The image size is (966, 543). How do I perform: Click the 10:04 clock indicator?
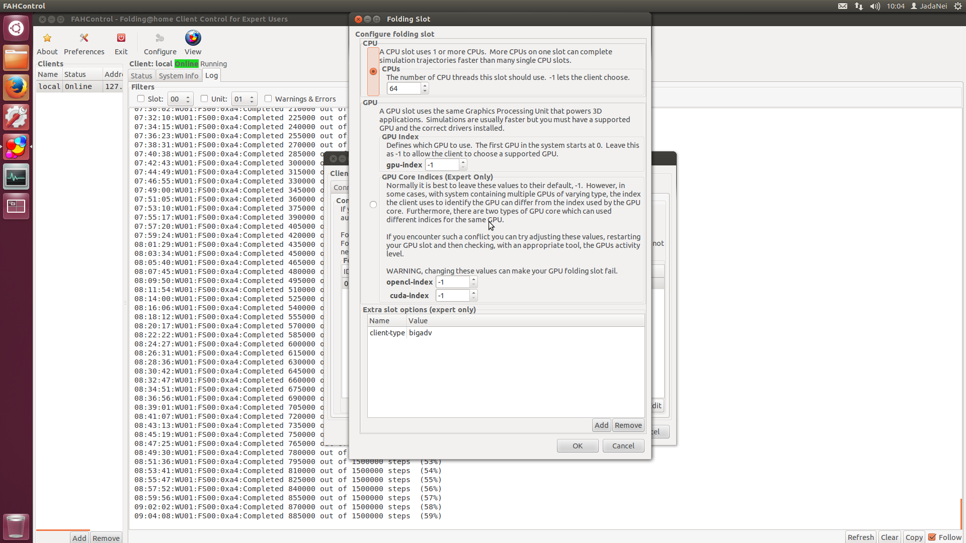pos(896,6)
